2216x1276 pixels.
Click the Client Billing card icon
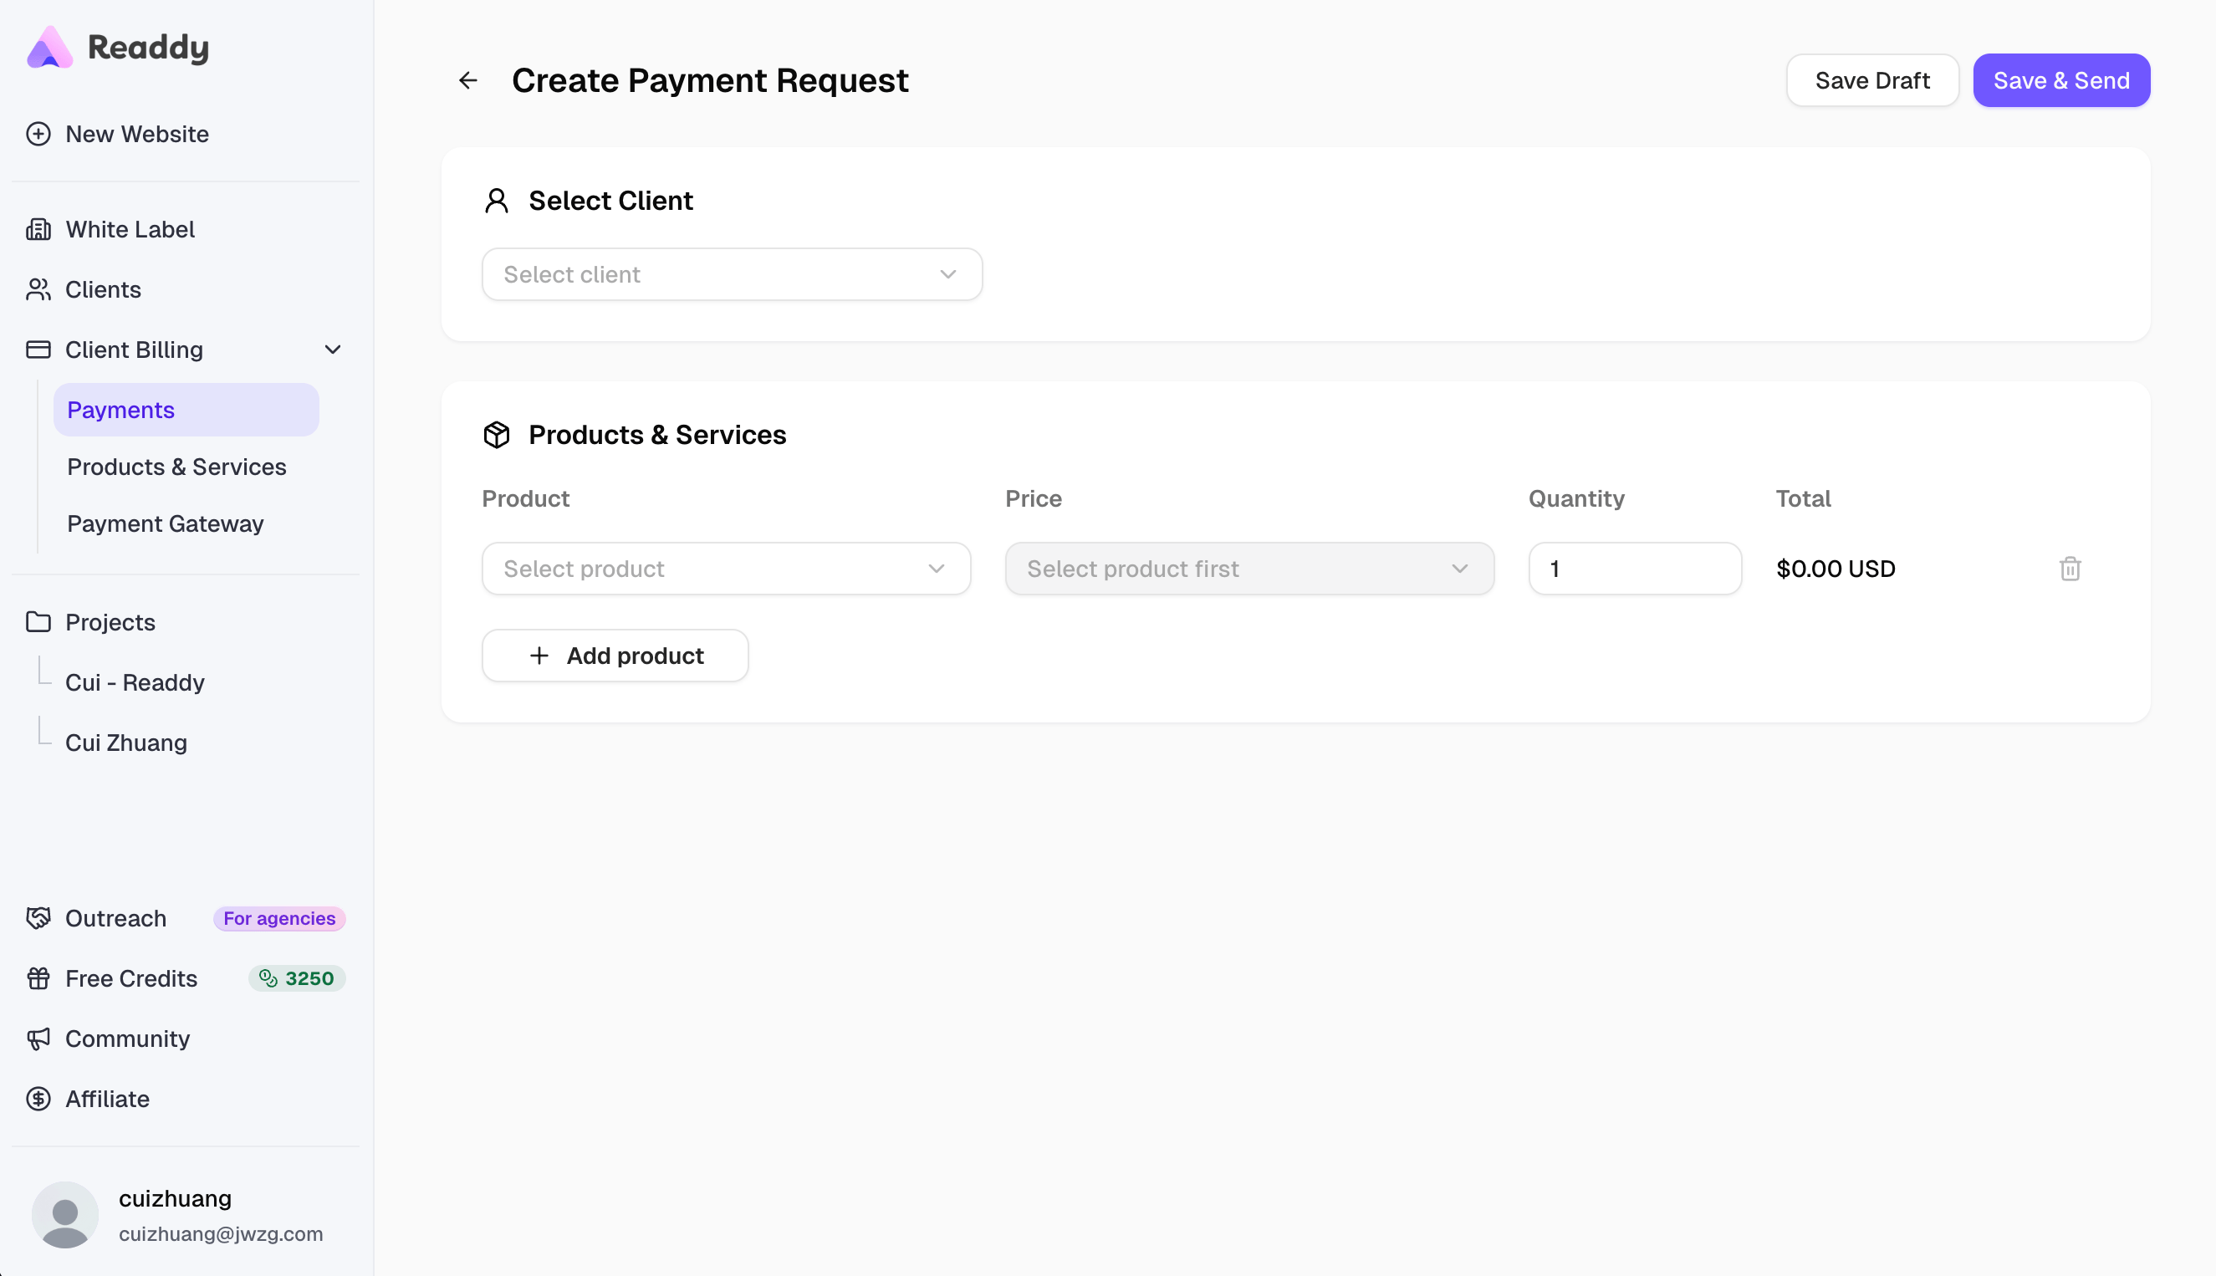point(38,350)
